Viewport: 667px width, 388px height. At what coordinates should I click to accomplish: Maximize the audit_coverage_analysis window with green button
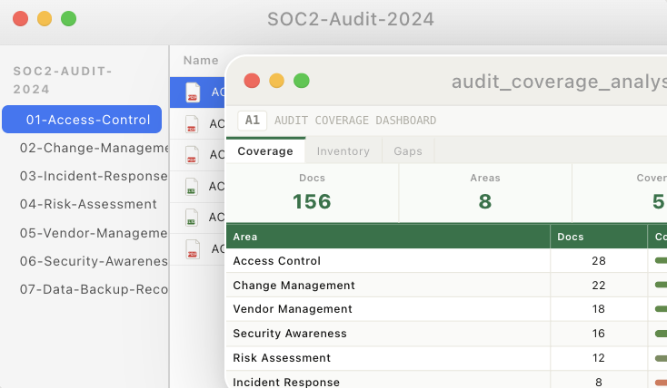click(302, 81)
